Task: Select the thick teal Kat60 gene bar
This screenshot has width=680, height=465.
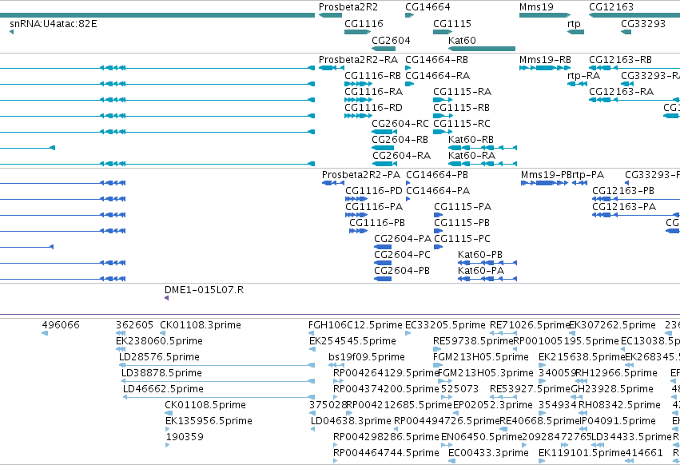Action: 482,49
